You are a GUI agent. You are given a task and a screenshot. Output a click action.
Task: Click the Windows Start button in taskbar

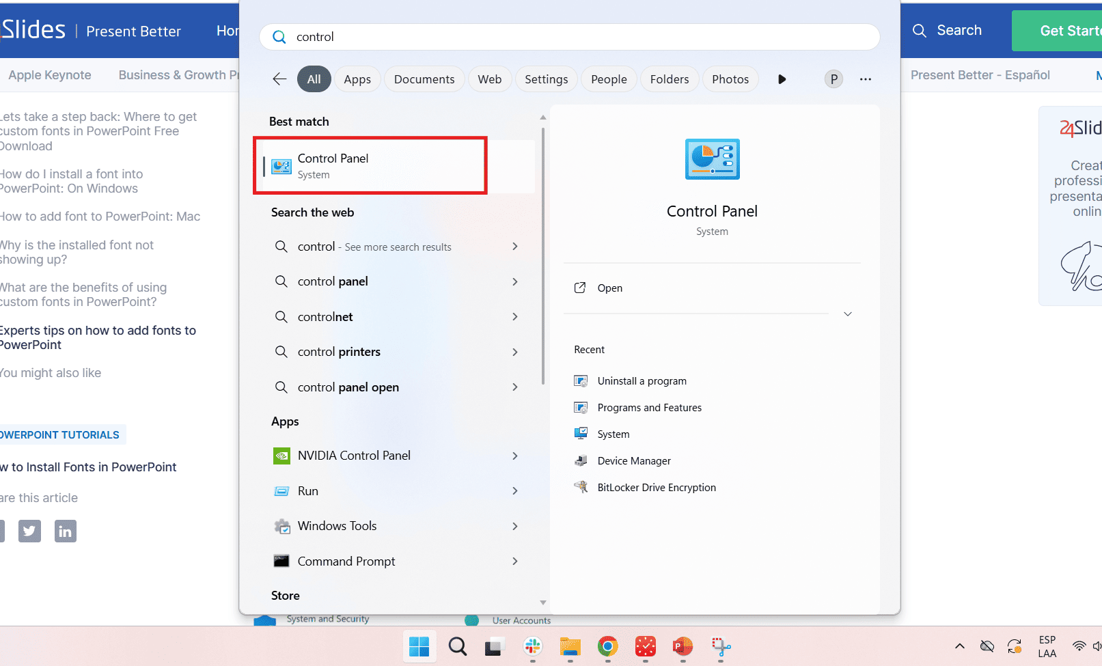tap(418, 646)
